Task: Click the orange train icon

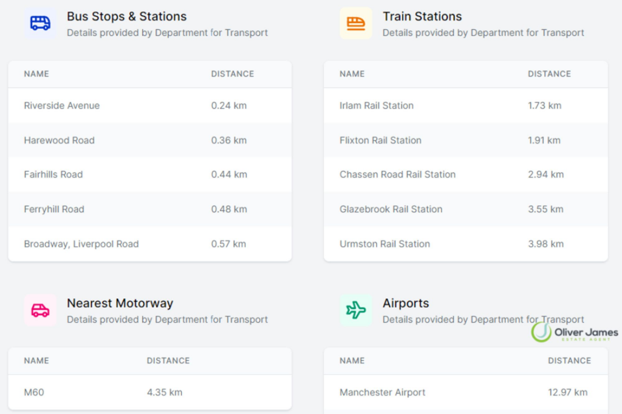Action: pyautogui.click(x=356, y=24)
